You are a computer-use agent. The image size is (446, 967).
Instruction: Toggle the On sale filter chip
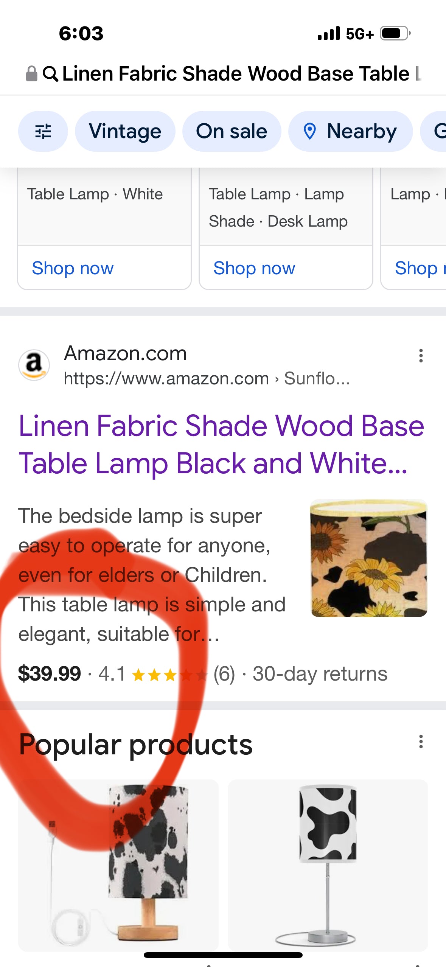click(232, 131)
